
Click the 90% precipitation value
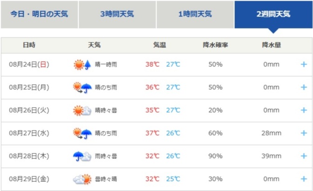[x=215, y=156]
